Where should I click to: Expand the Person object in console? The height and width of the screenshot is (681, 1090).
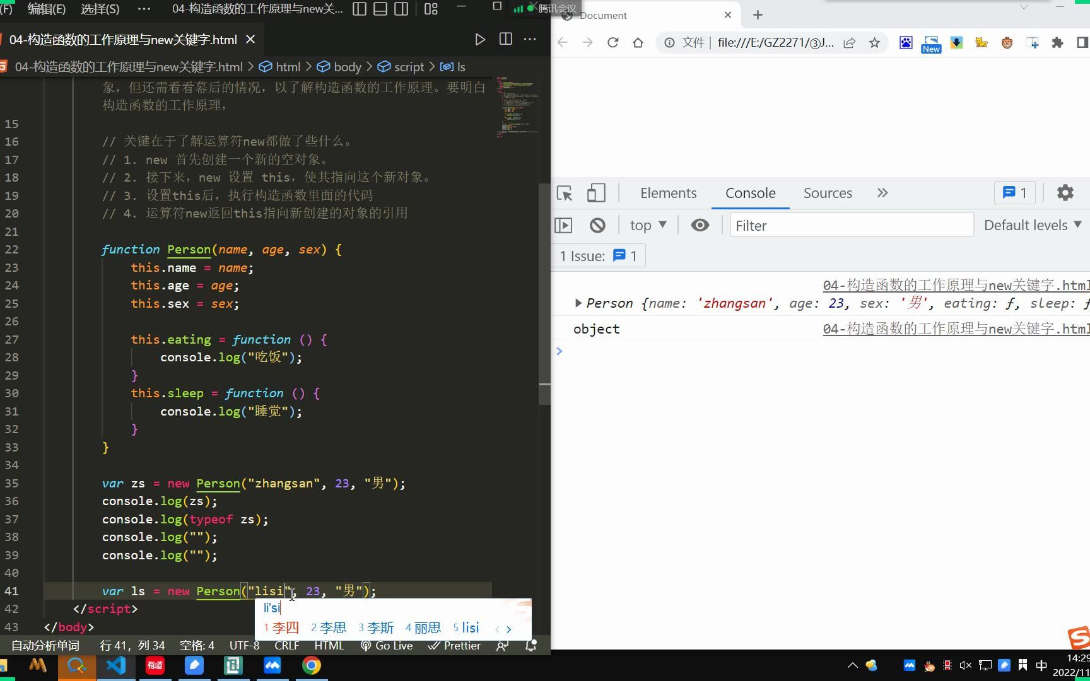(x=578, y=303)
